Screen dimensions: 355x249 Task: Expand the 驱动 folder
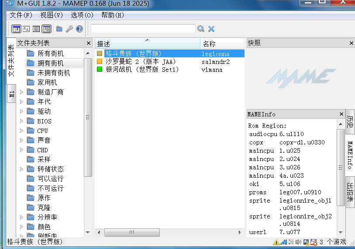click(x=21, y=111)
